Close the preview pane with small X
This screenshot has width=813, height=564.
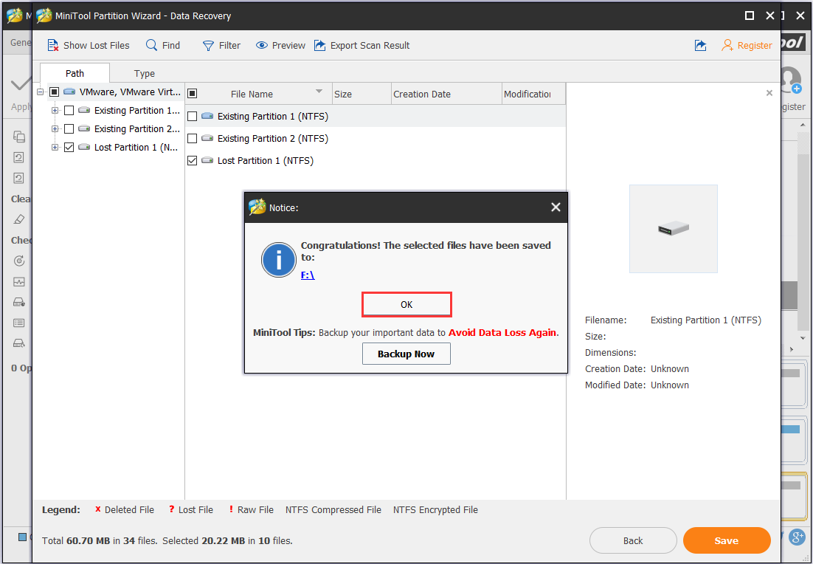(x=769, y=93)
